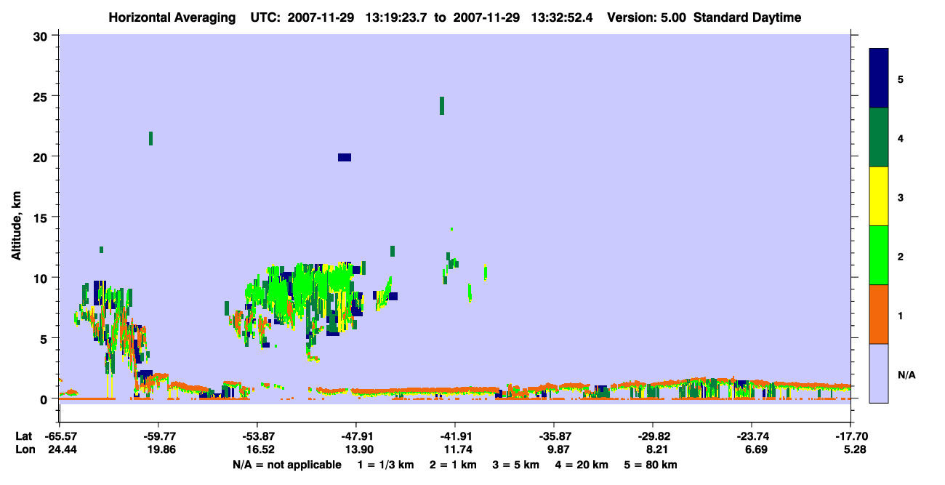Click the dark green color bar segment labeled 4
The height and width of the screenshot is (485, 945).
879,137
